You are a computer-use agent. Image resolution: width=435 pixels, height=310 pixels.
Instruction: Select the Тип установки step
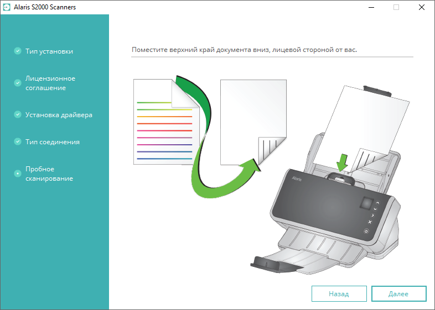tap(49, 51)
